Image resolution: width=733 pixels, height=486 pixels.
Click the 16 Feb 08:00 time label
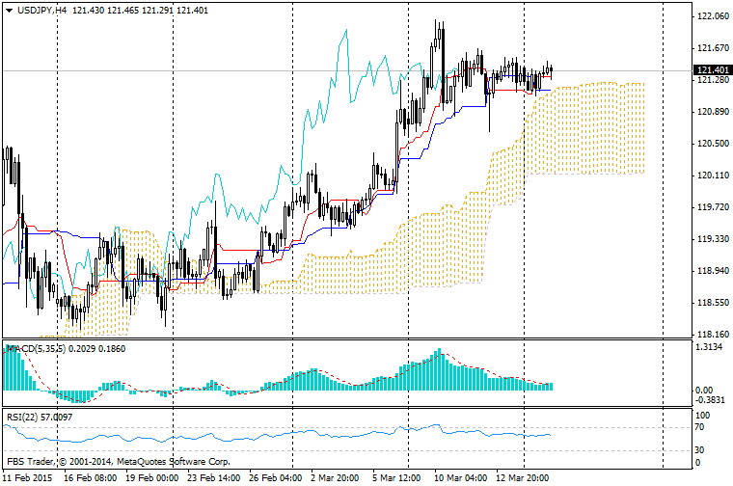click(91, 478)
